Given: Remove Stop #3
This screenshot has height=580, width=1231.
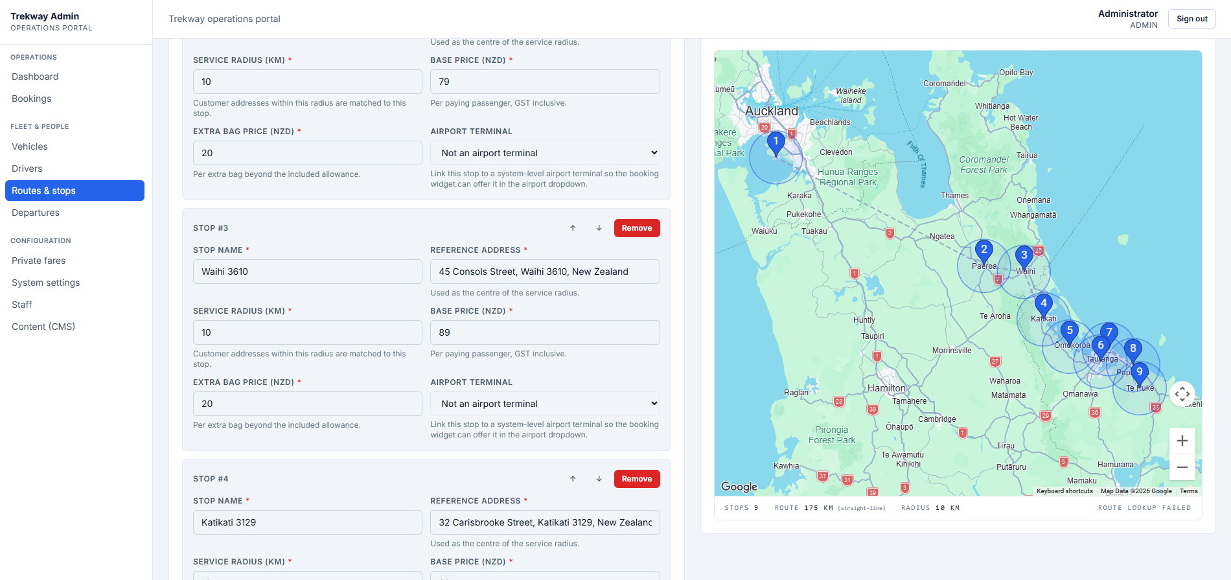Looking at the screenshot, I should point(637,228).
